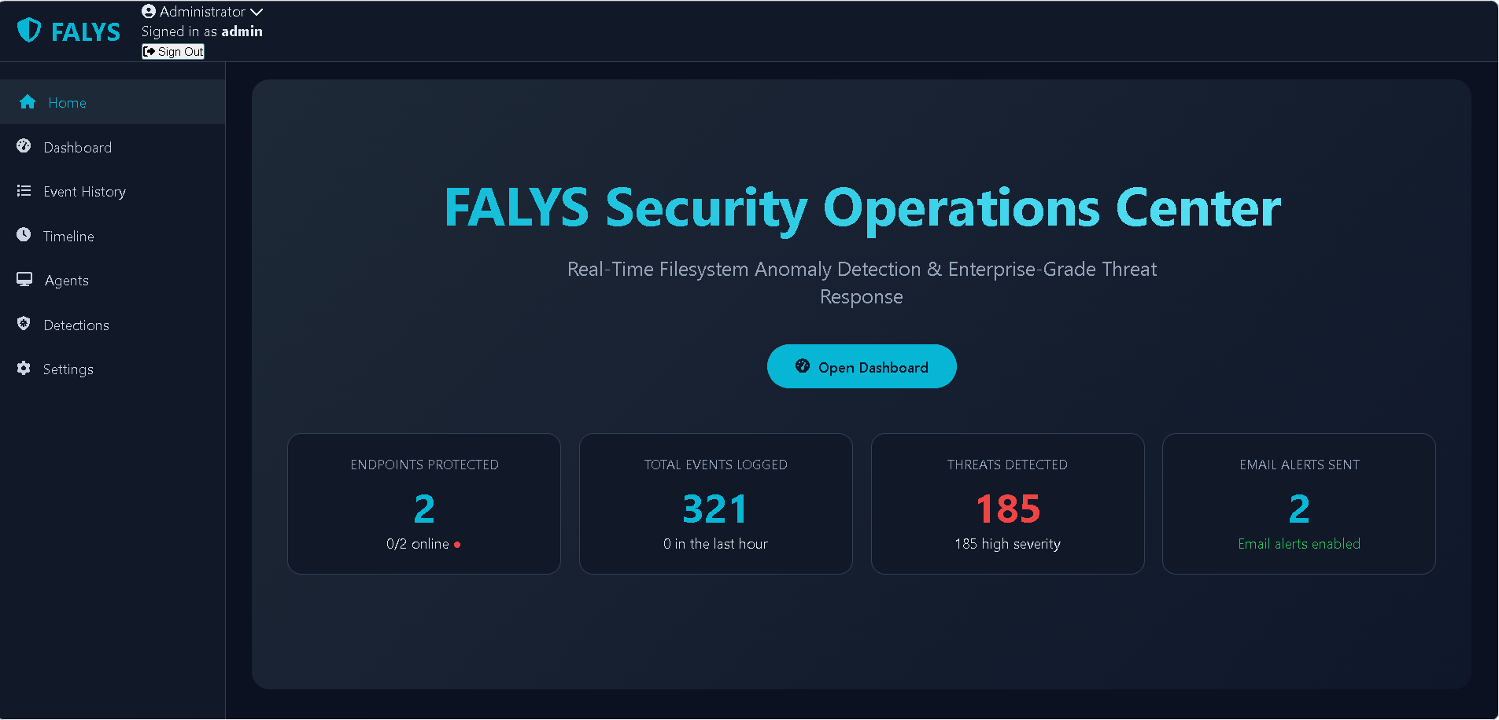Click the FALYS shield logo icon
Screen dimensions: 1499x720
coord(29,30)
